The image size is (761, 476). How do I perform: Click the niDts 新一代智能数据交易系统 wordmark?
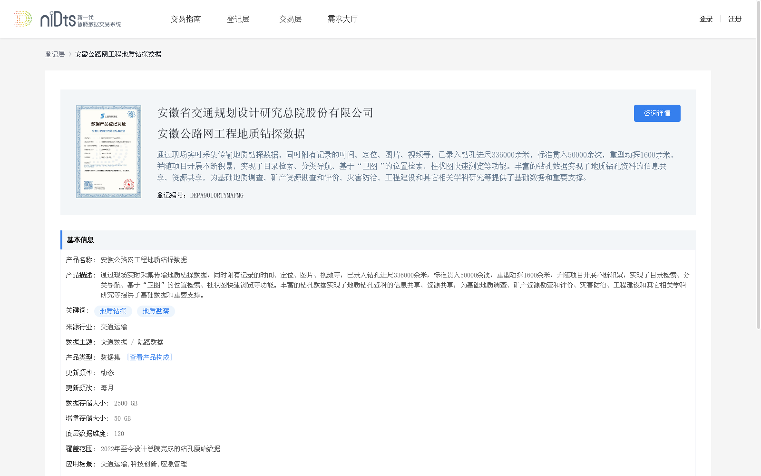pyautogui.click(x=80, y=20)
